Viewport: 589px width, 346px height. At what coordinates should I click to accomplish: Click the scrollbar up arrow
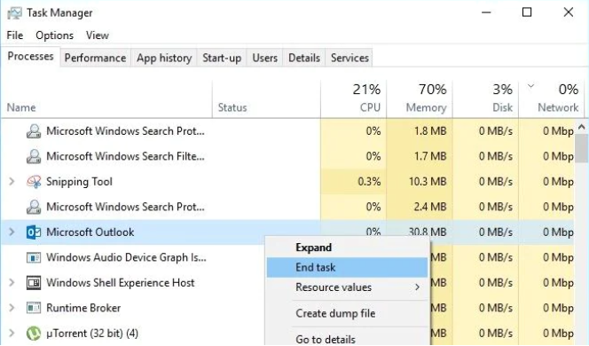tap(582, 127)
